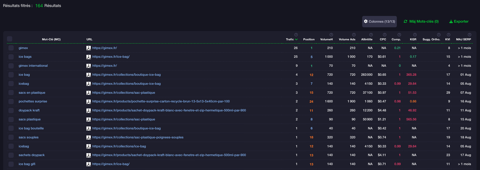Open the sac-plastique-poignees-souples collection URL

(138, 138)
